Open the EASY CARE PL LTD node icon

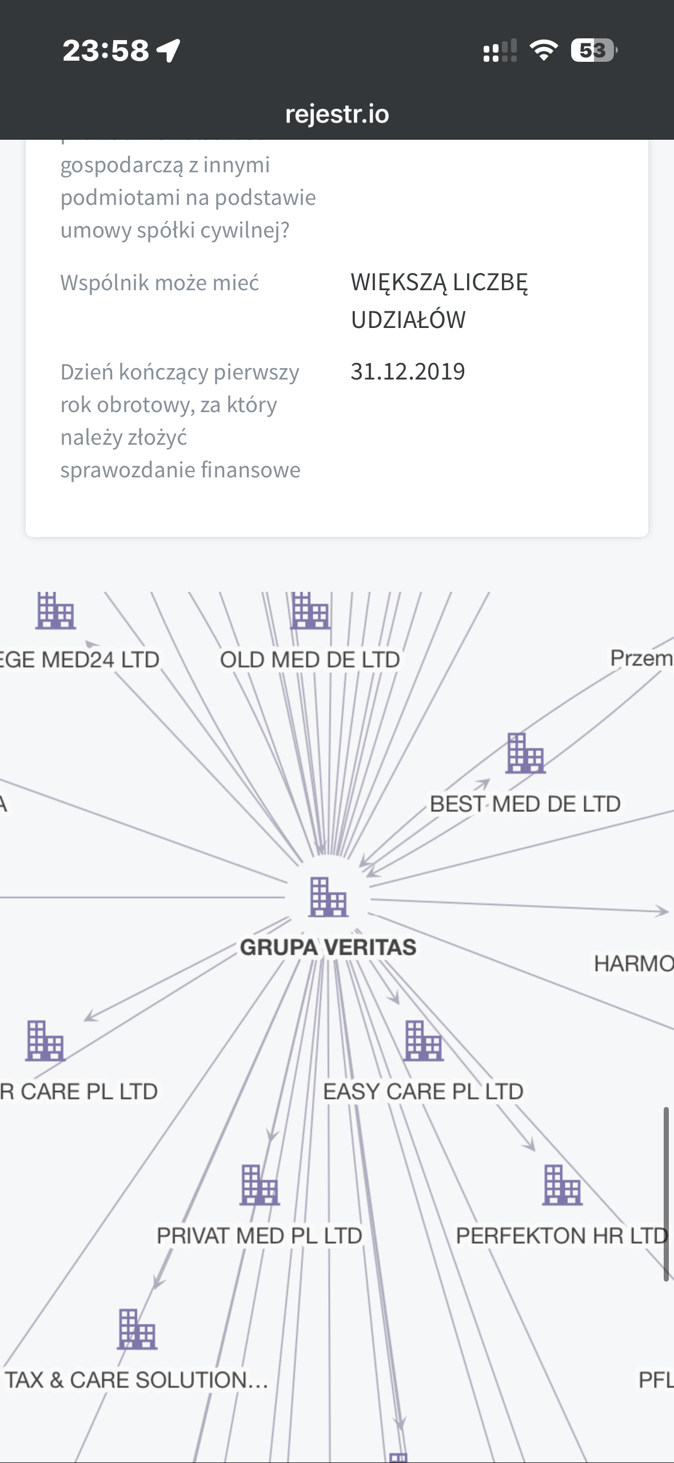pyautogui.click(x=423, y=1041)
